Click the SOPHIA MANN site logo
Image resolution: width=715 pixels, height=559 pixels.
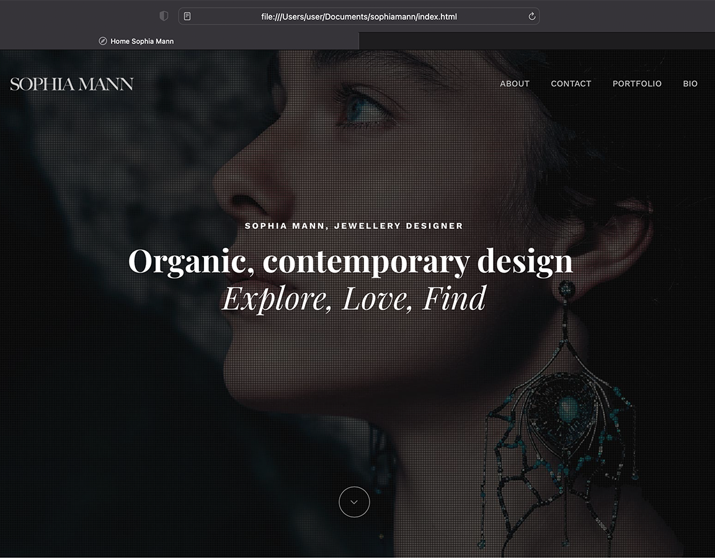click(71, 84)
